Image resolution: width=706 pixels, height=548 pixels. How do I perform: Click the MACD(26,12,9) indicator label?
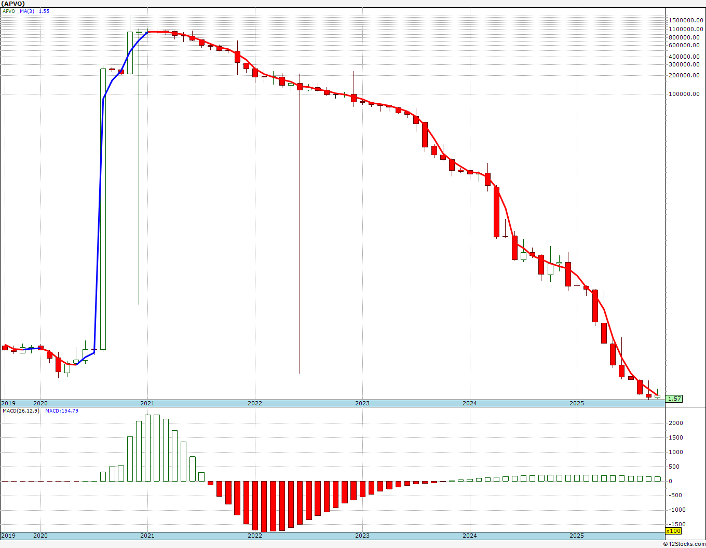21,411
